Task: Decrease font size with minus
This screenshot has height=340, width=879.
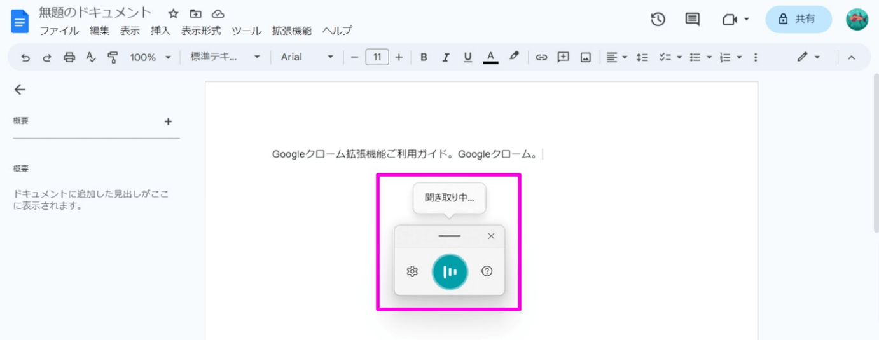Action: (x=354, y=57)
